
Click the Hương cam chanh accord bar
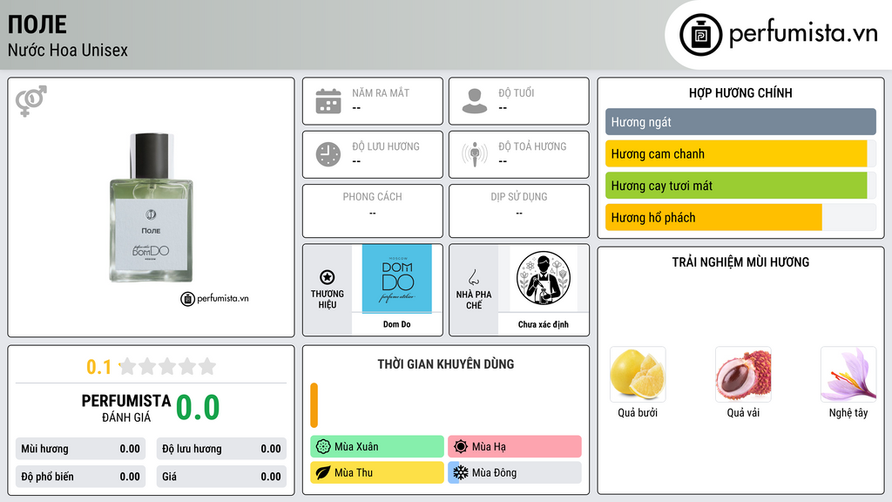click(x=740, y=153)
